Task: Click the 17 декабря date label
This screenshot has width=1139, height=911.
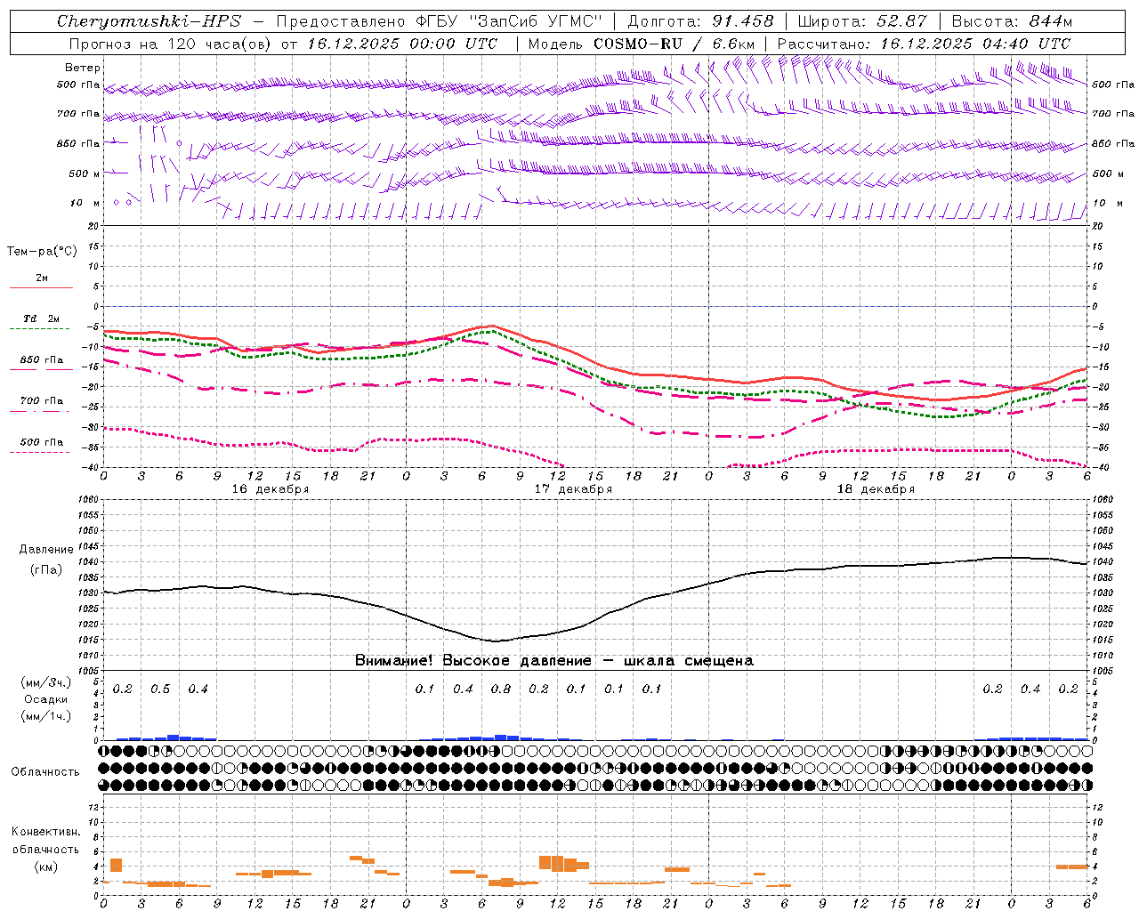Action: click(x=573, y=489)
